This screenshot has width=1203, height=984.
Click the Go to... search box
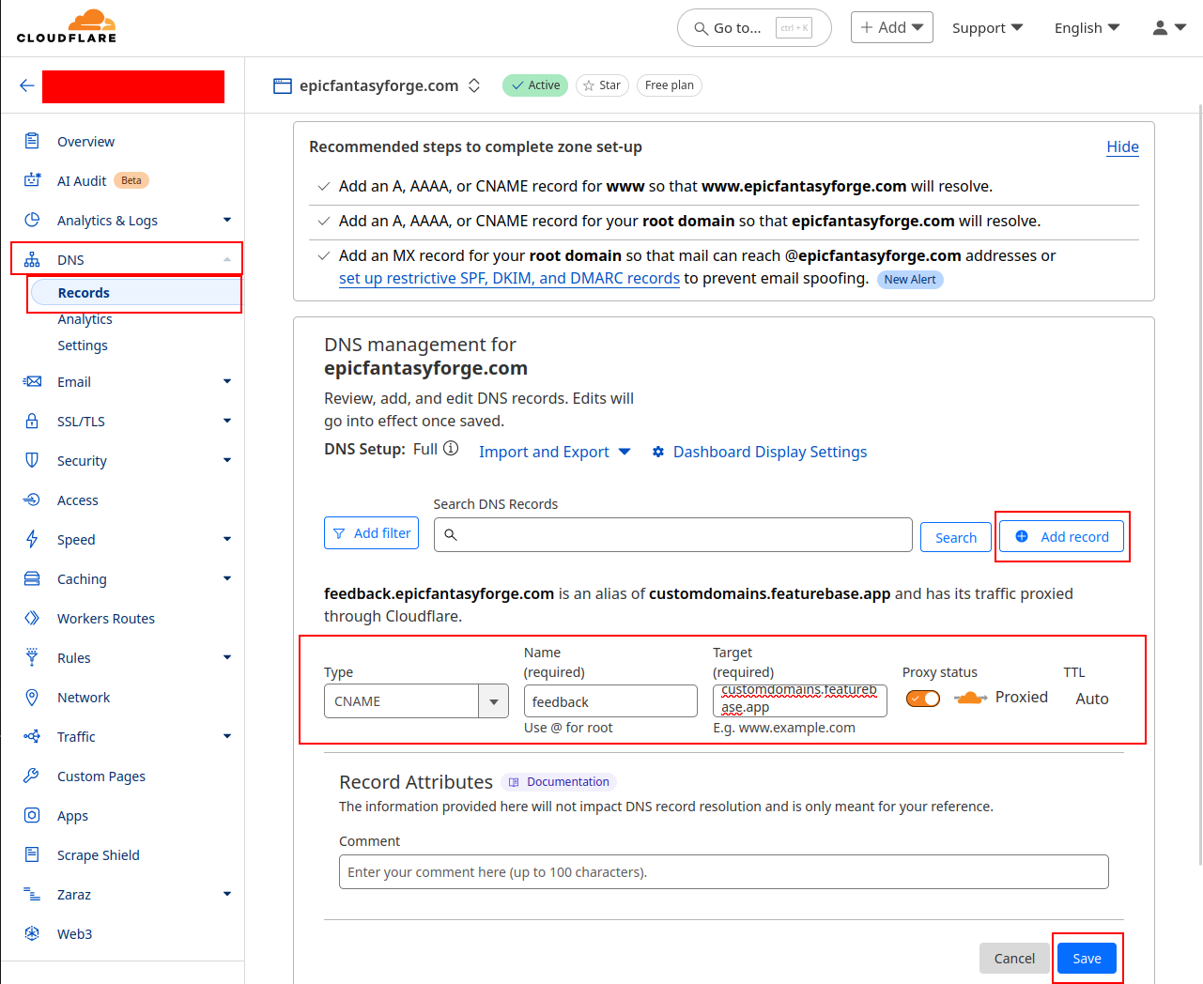pos(754,27)
